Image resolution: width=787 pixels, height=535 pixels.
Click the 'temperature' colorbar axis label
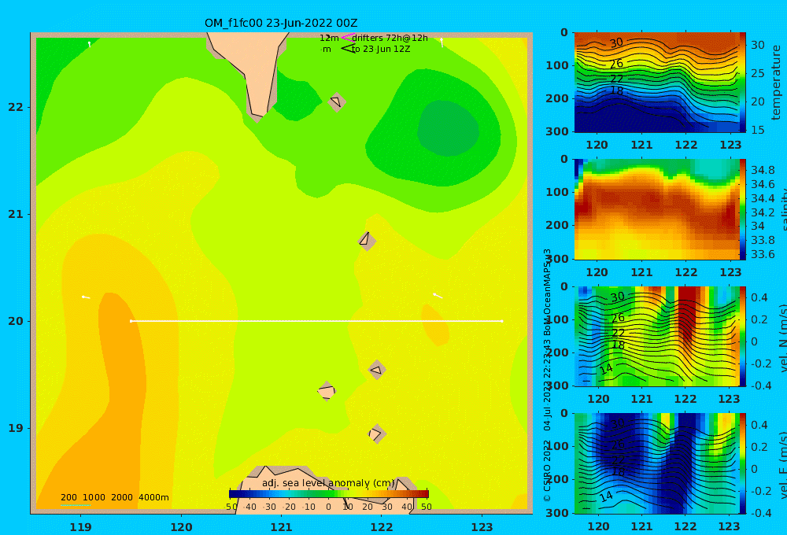pos(776,83)
